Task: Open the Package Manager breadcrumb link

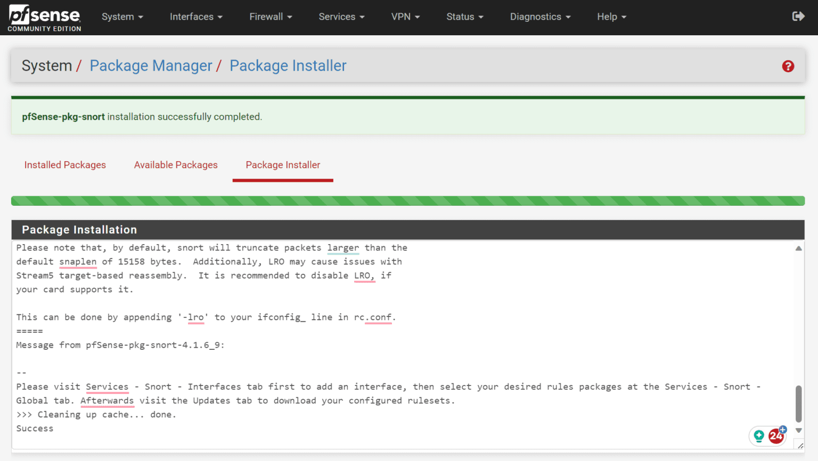Action: click(x=151, y=65)
